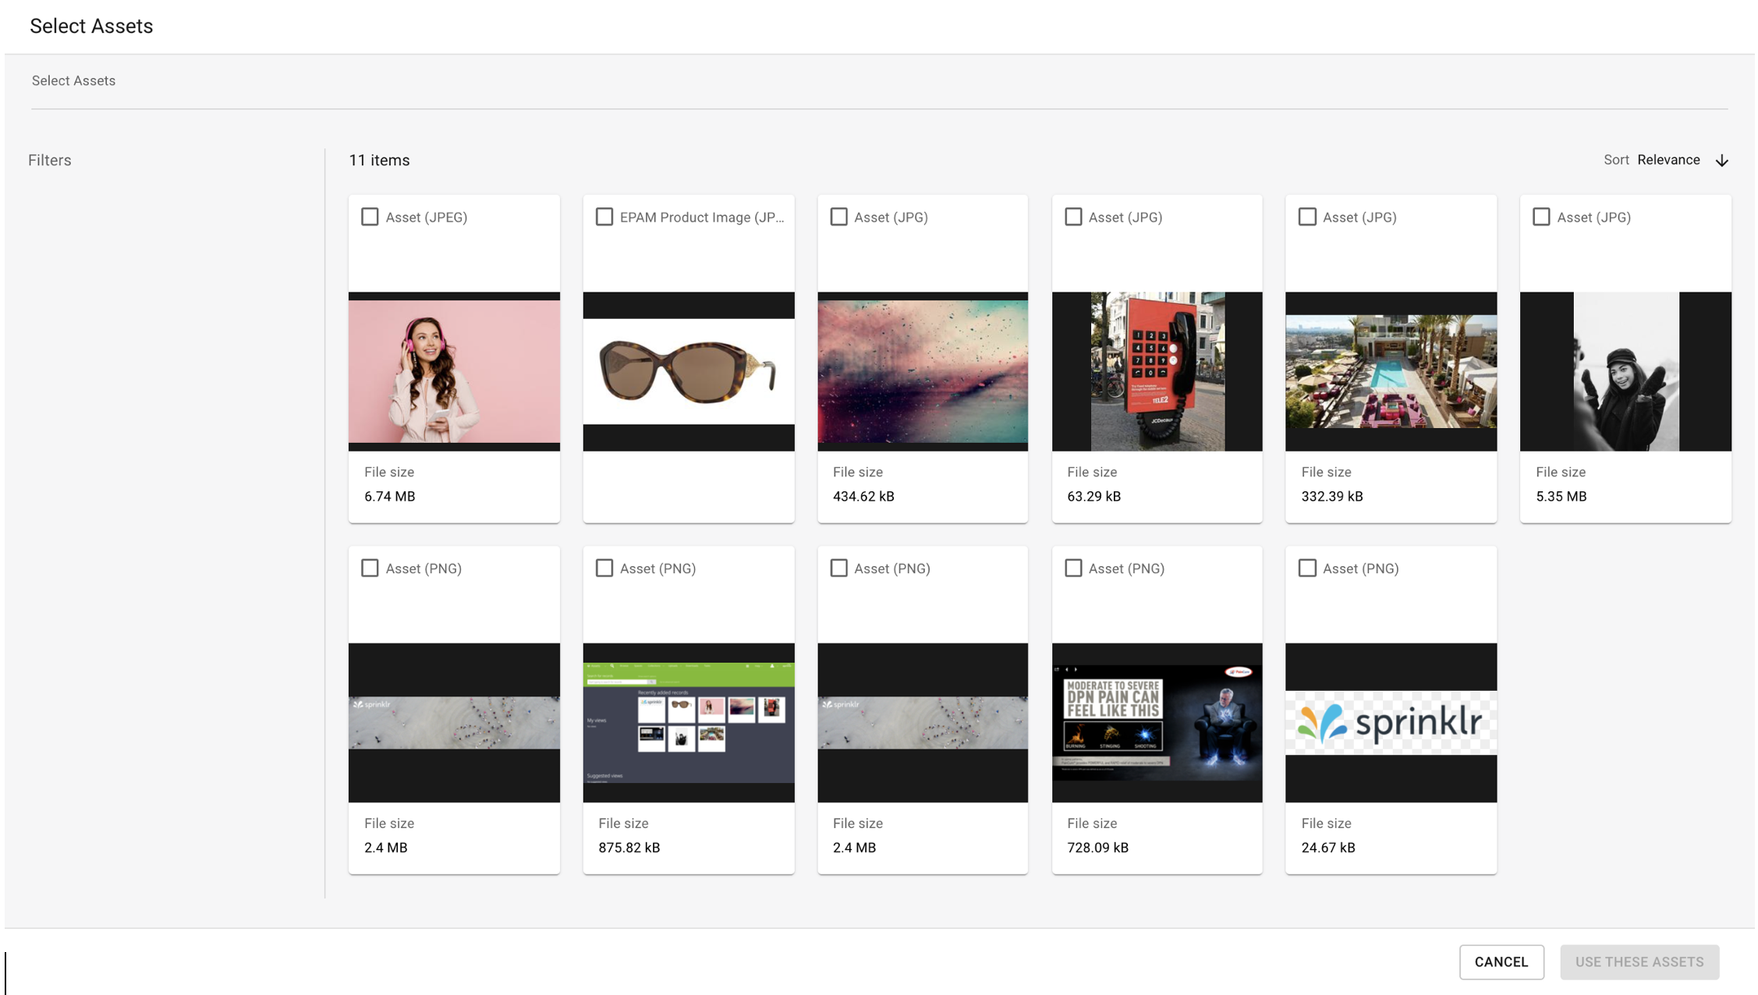This screenshot has height=995, width=1758.
Task: Click the 11 items count label
Action: tap(379, 160)
